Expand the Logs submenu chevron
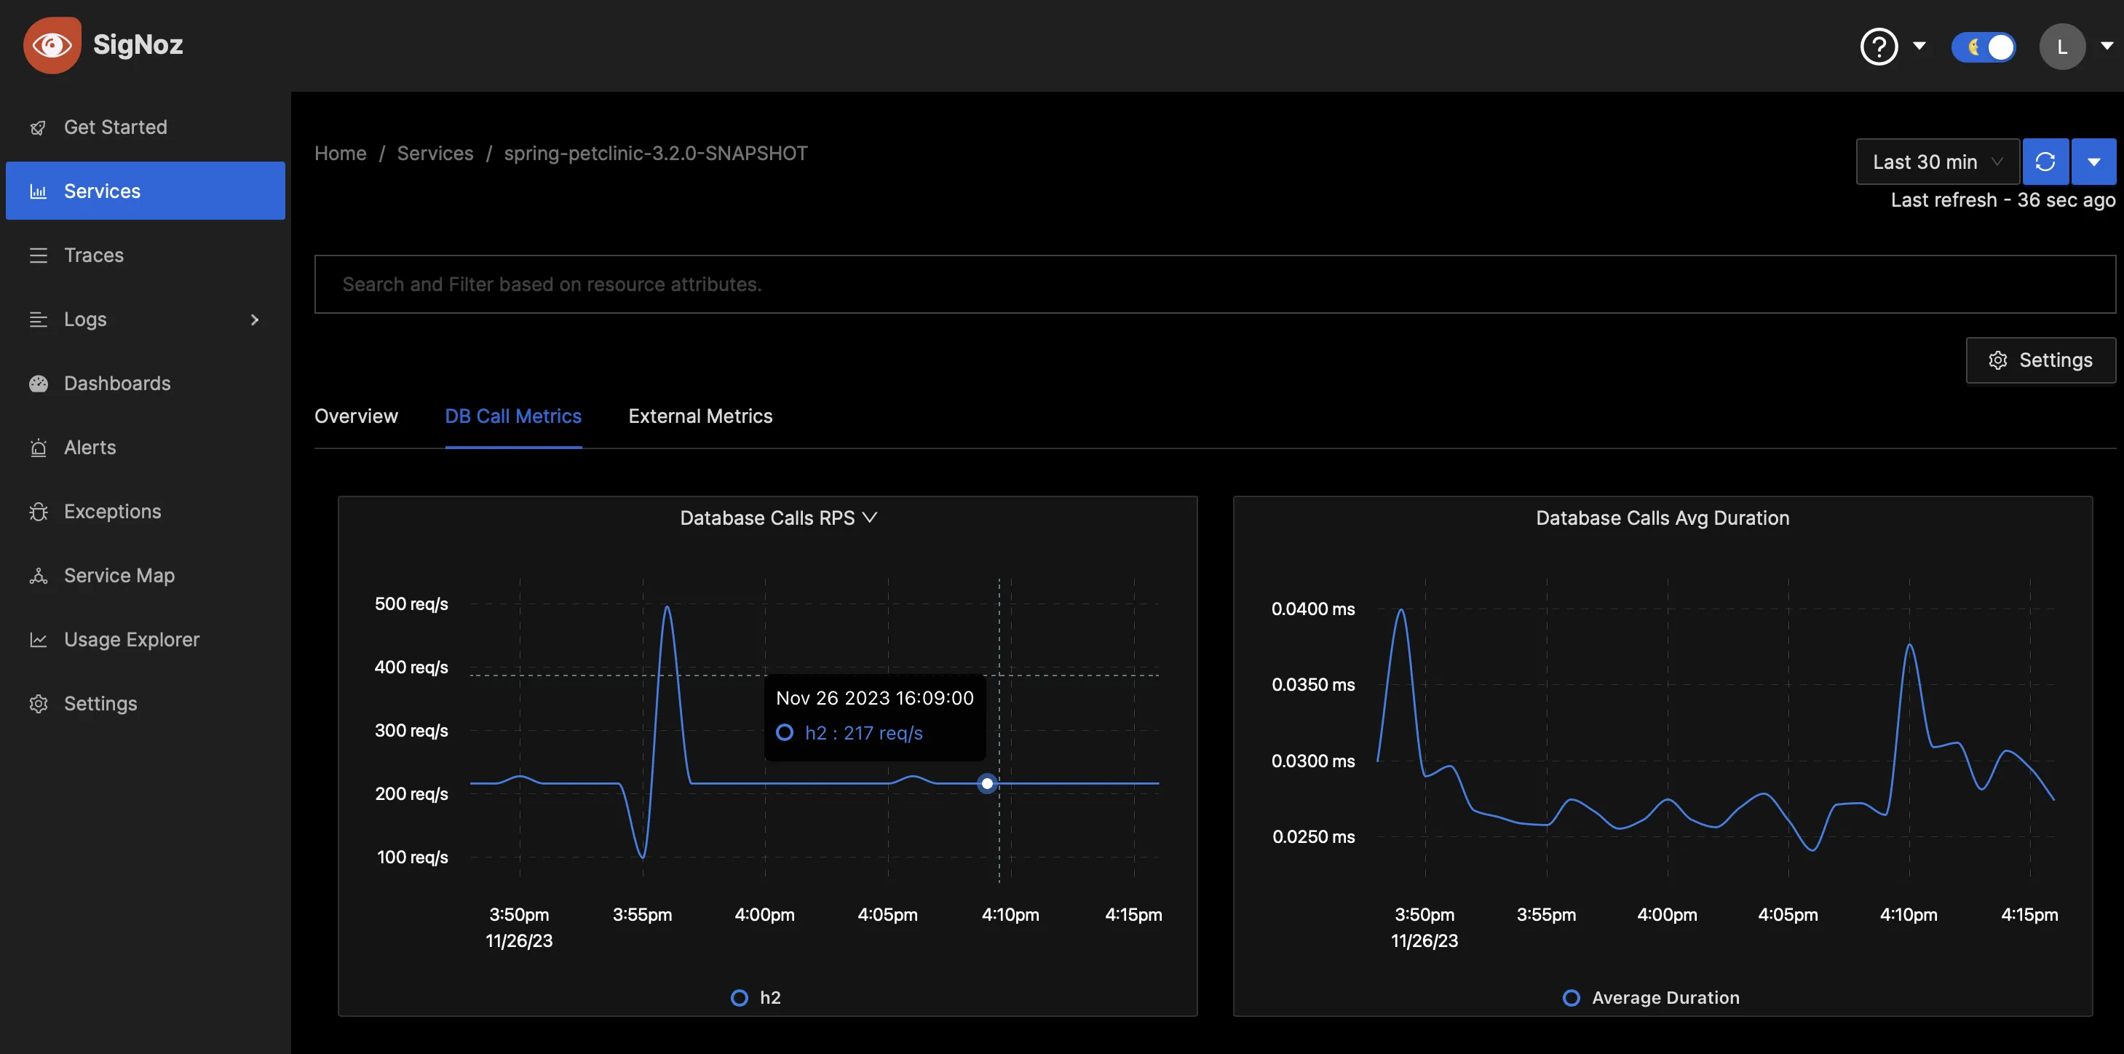Viewport: 2124px width, 1054px height. pyautogui.click(x=255, y=319)
